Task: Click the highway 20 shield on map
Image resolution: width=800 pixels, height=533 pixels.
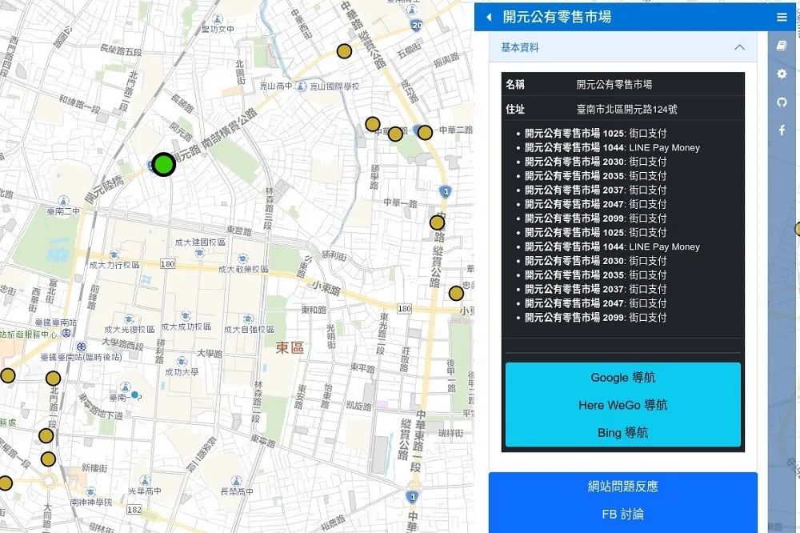Action: click(417, 25)
